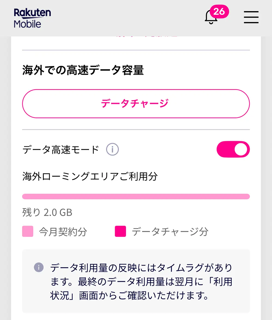The image size is (272, 320).
Task: Toggle the データ高速モード switch off
Action: pos(233,149)
